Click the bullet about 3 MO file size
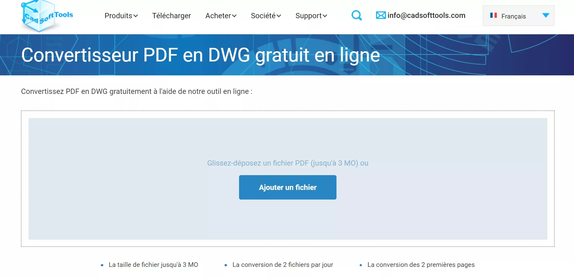This screenshot has width=574, height=278. click(153, 265)
